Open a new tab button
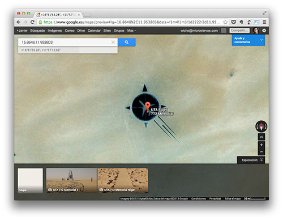 click(x=87, y=15)
